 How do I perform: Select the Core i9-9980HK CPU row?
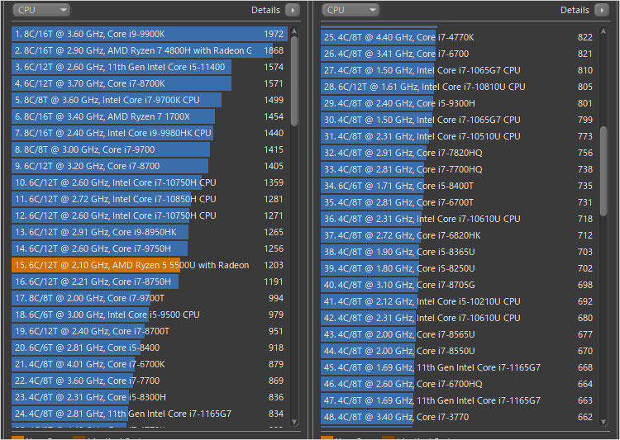(150, 133)
